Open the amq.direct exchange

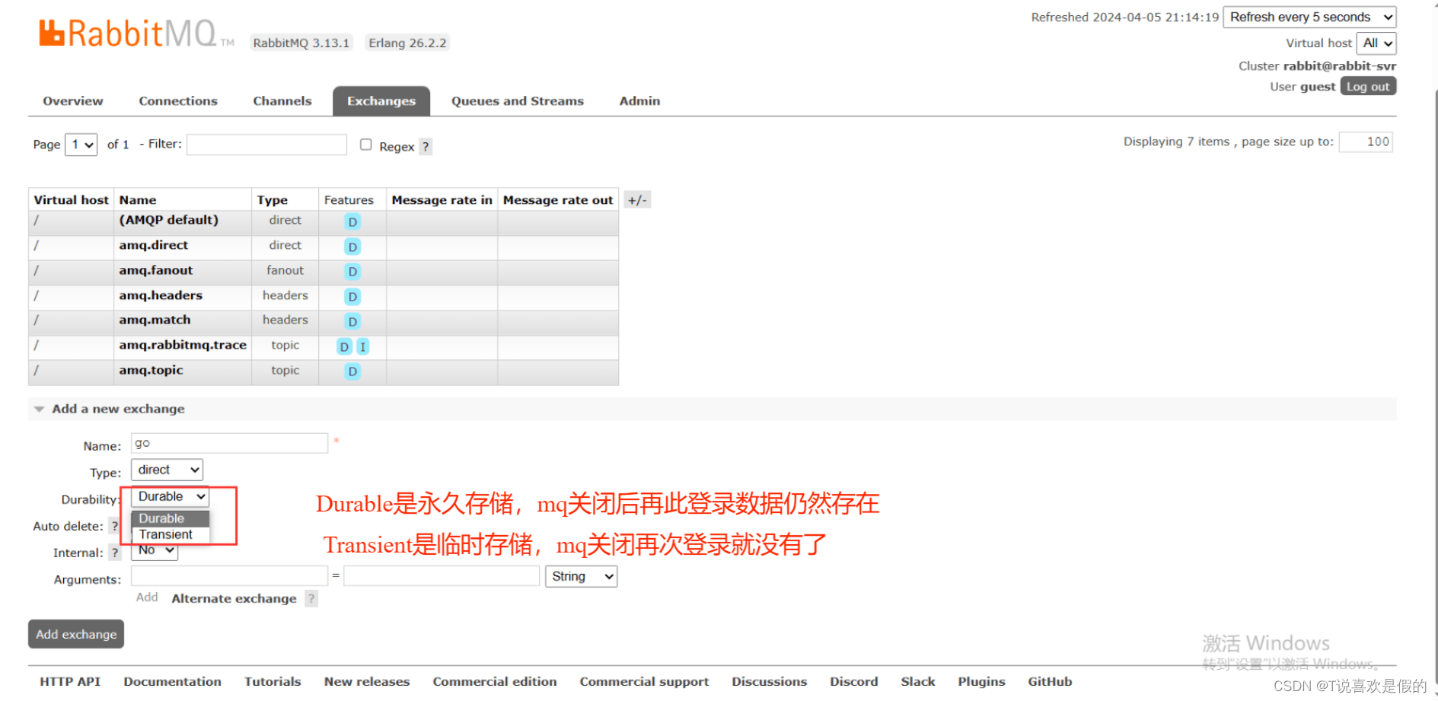click(153, 245)
